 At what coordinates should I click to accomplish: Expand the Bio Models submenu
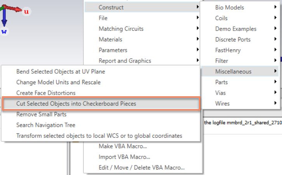point(240,7)
